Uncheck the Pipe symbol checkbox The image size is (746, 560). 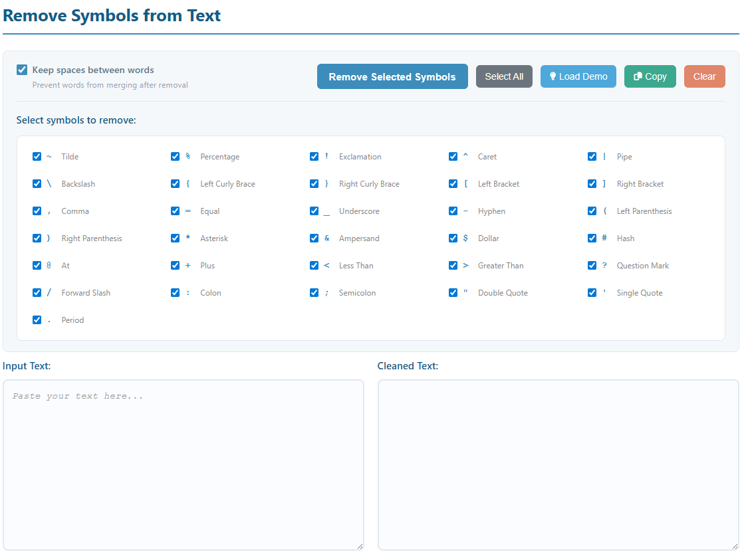592,157
